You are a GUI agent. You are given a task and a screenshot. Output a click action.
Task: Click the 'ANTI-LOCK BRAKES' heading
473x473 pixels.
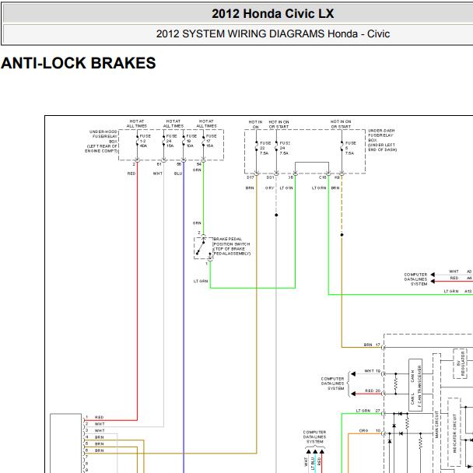click(x=79, y=63)
